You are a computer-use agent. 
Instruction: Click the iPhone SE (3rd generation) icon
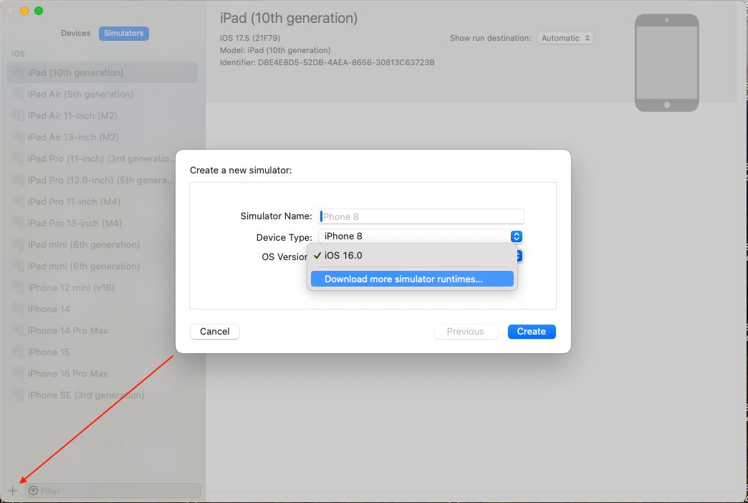(x=18, y=396)
